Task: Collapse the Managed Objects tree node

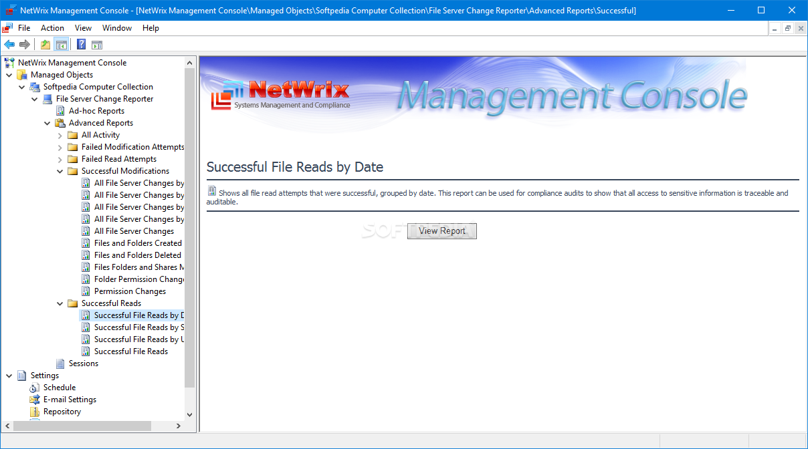Action: 9,75
